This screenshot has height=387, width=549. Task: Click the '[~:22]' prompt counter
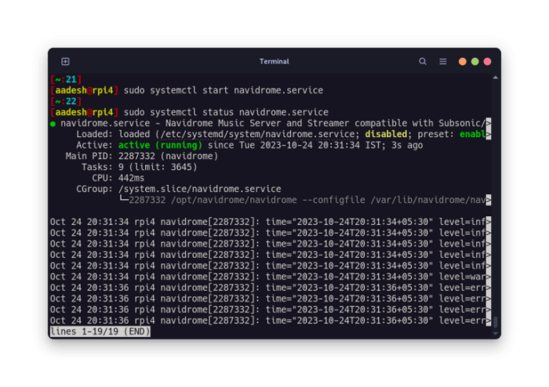66,101
